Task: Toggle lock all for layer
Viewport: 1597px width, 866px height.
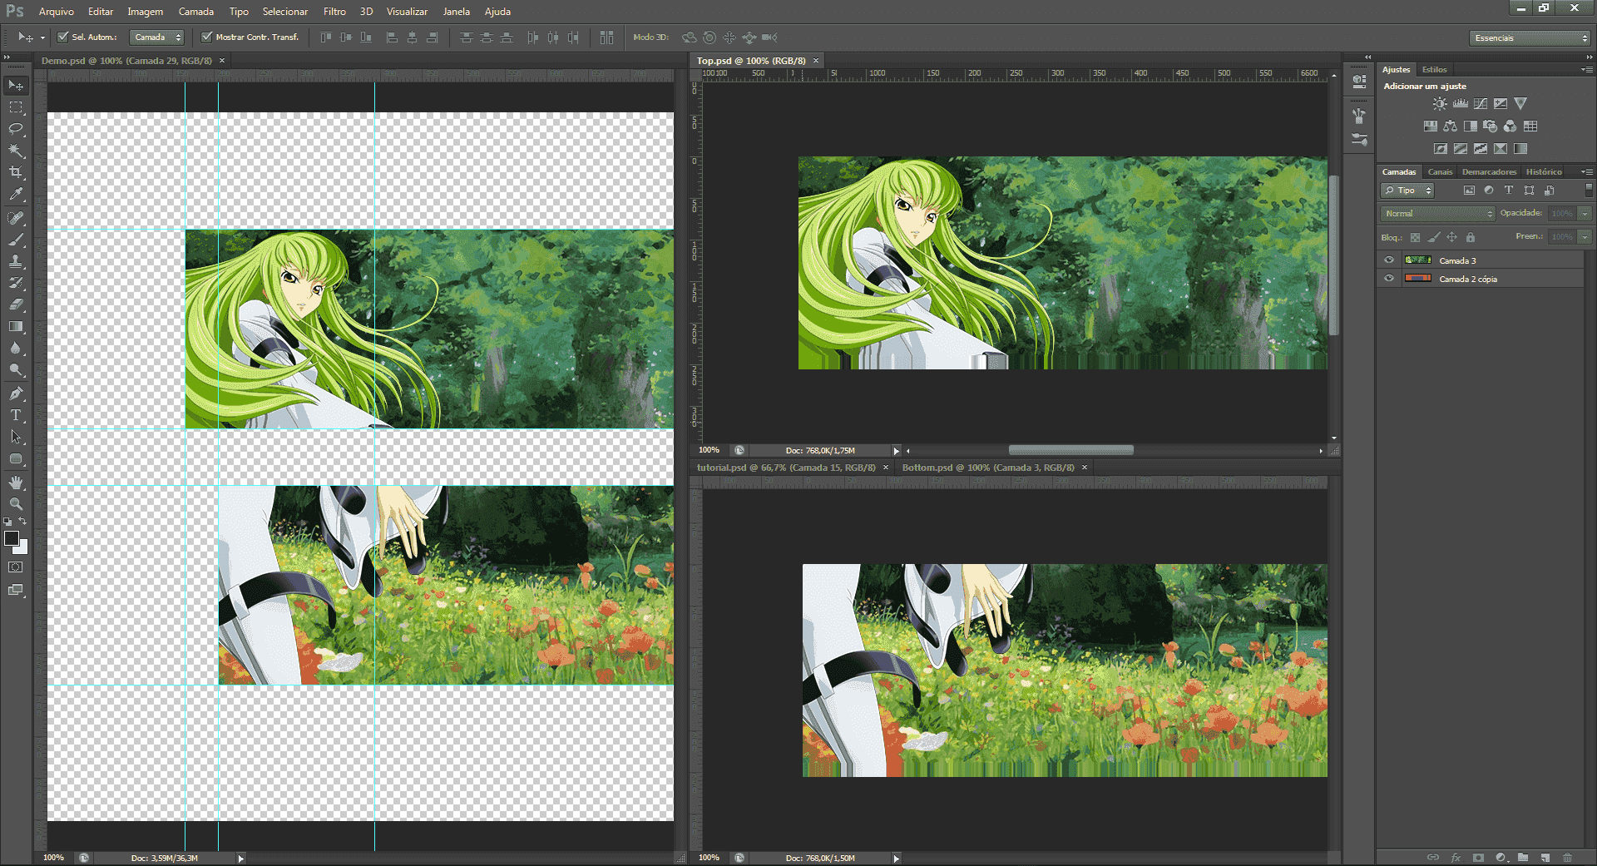Action: click(x=1471, y=237)
